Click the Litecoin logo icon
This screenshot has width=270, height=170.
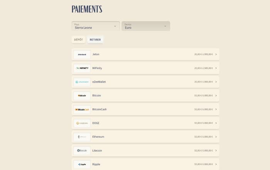point(82,150)
